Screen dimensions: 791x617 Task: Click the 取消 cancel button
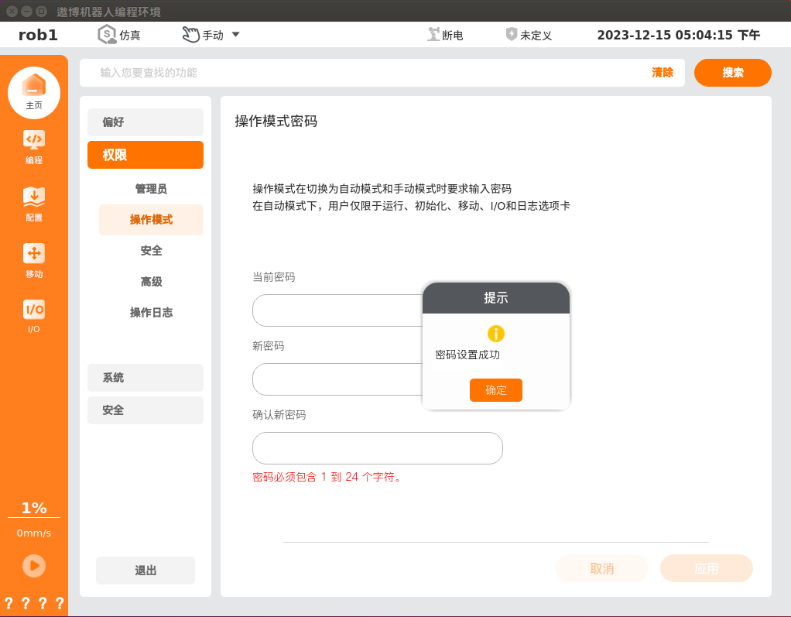click(602, 568)
